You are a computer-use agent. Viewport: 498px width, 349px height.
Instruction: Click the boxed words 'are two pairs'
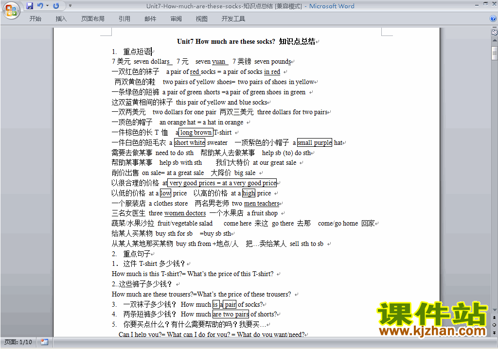pyautogui.click(x=231, y=314)
